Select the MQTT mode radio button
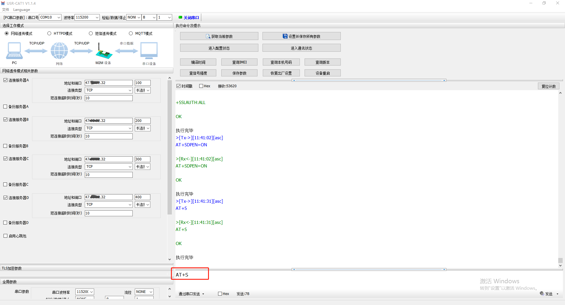 (131, 33)
